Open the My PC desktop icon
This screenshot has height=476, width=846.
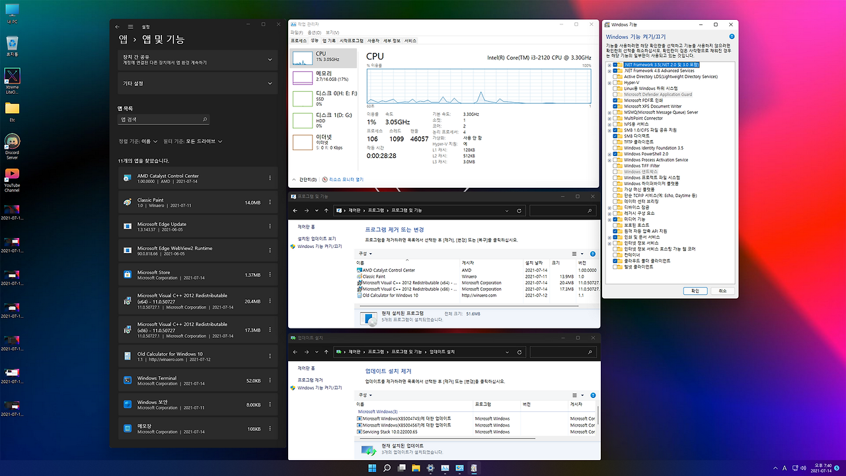pos(11,15)
